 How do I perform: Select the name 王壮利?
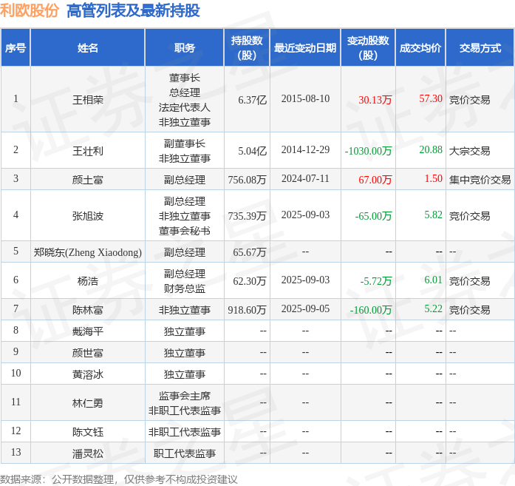[x=88, y=151]
